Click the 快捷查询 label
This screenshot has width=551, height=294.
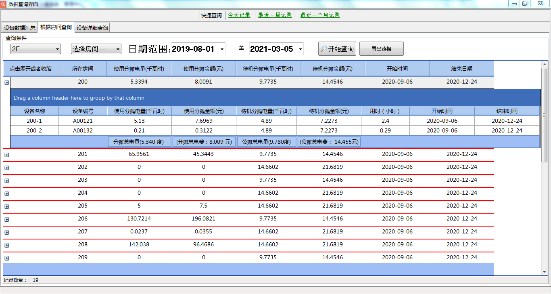coord(211,15)
